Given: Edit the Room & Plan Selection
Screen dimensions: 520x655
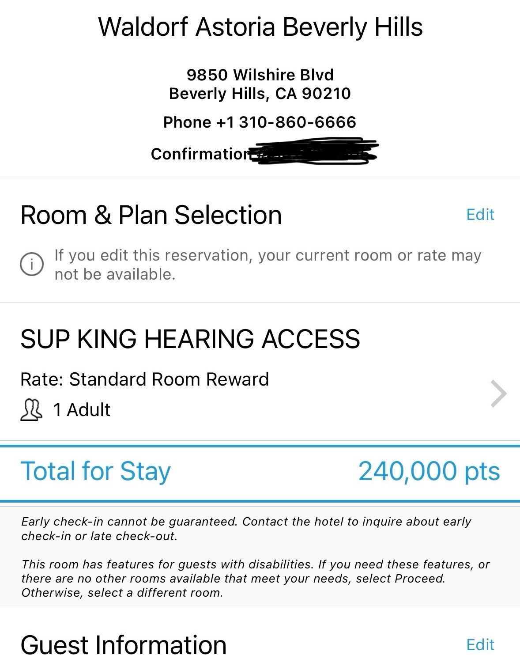Looking at the screenshot, I should pyautogui.click(x=480, y=215).
